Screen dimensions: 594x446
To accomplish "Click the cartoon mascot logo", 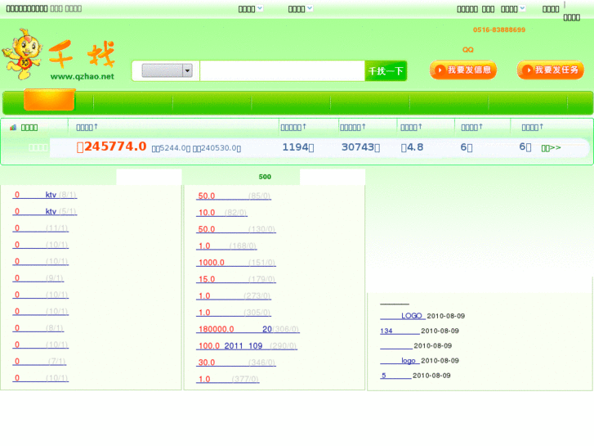I will 22,54.
